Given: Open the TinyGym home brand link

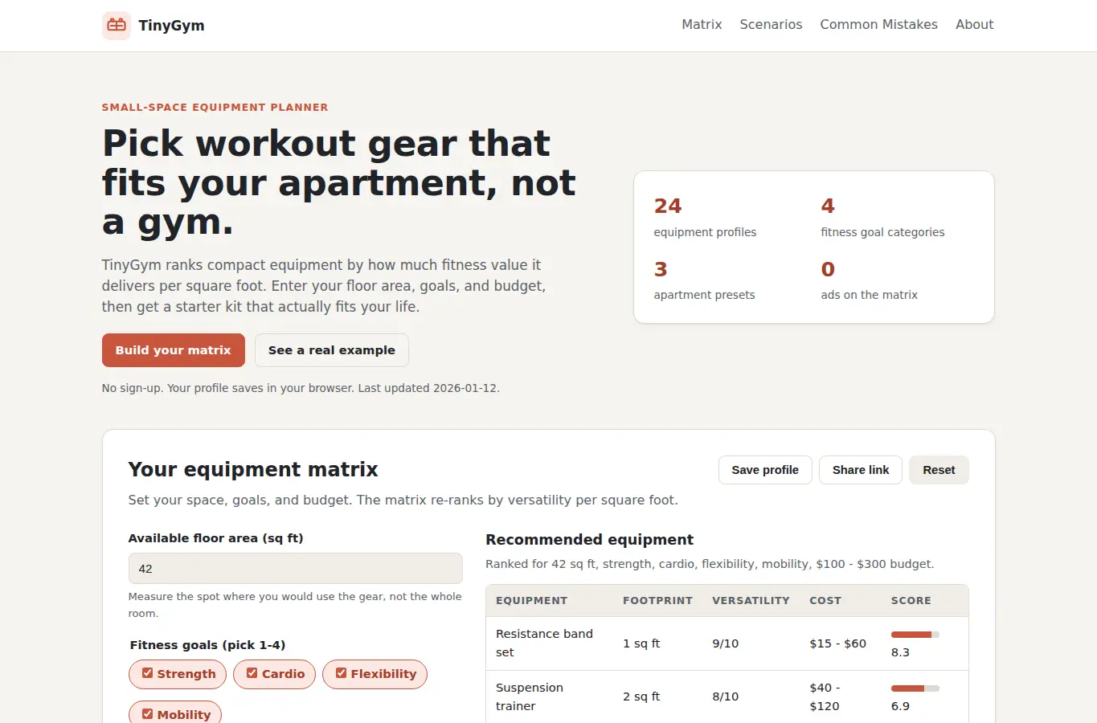Looking at the screenshot, I should pyautogui.click(x=153, y=26).
